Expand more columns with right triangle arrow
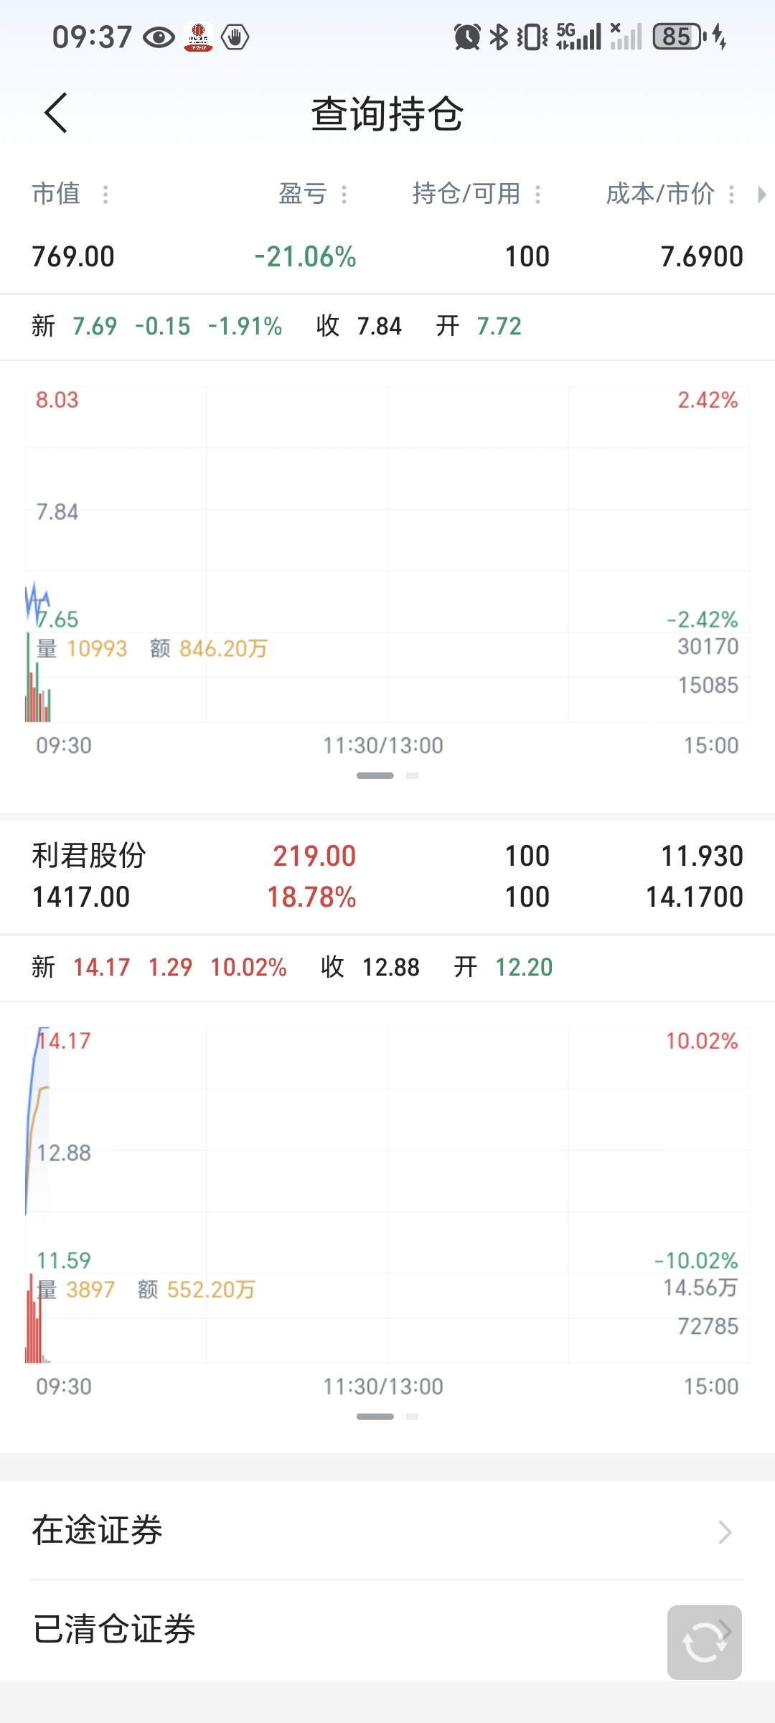The width and height of the screenshot is (775, 1723). point(762,194)
